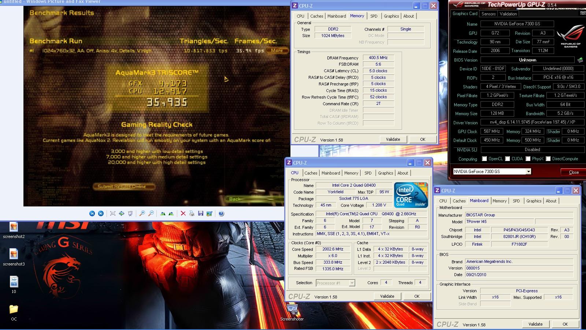This screenshot has width=586, height=330.
Task: Start slide show from viewer toolbar
Action: (x=130, y=213)
